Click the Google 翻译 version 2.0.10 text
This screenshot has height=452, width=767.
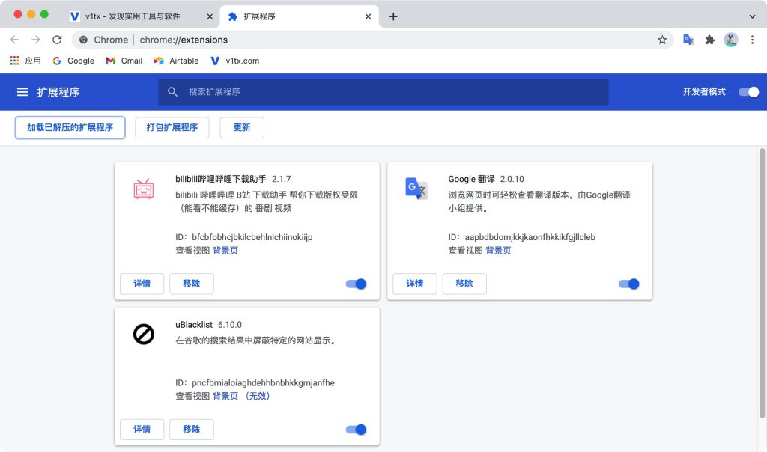512,180
